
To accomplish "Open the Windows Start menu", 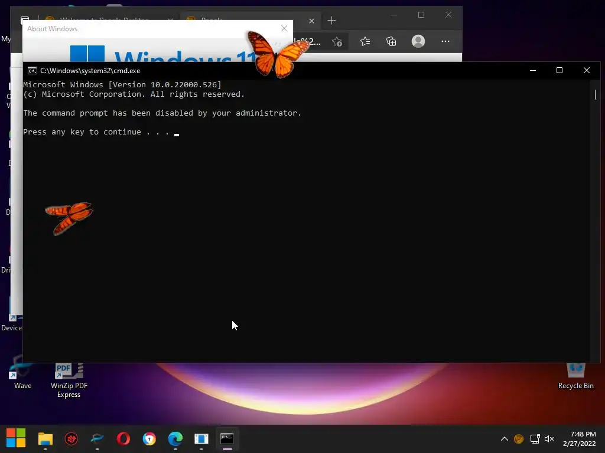I will 16,438.
